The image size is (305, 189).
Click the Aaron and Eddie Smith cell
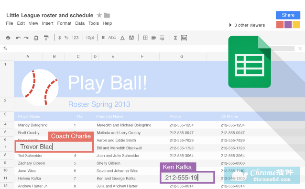pyautogui.click(x=116, y=140)
